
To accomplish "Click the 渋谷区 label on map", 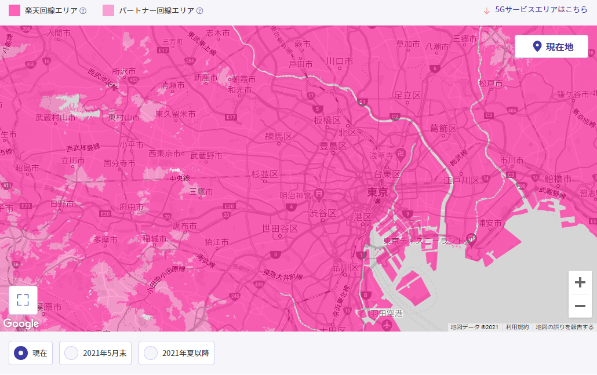I will 322,213.
